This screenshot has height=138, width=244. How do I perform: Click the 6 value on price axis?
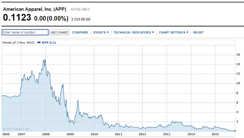(x=237, y=103)
